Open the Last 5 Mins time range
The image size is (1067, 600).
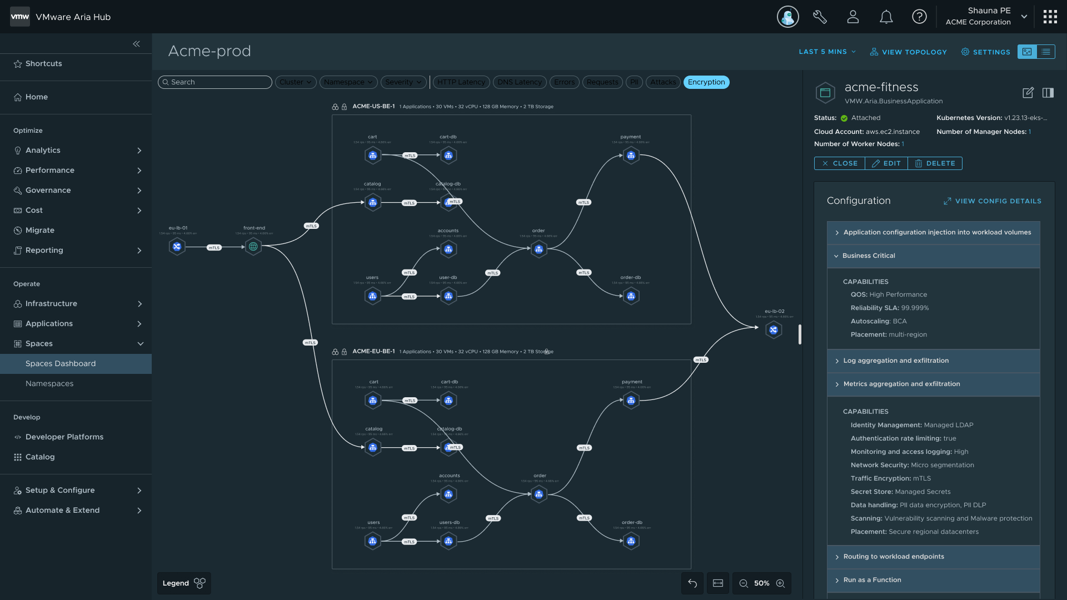coord(827,52)
